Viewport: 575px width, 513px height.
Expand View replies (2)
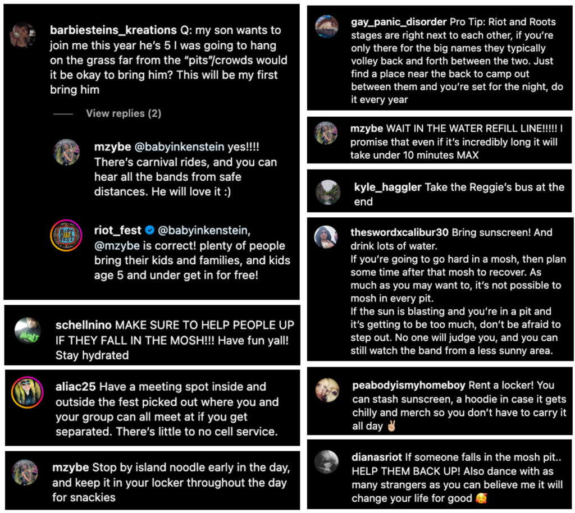[124, 113]
